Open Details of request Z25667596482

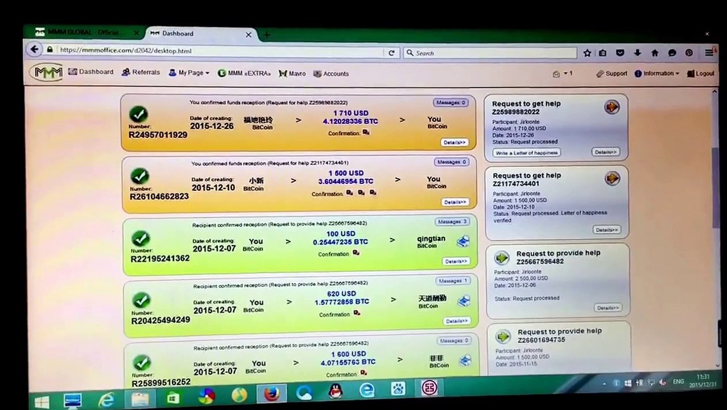(608, 308)
